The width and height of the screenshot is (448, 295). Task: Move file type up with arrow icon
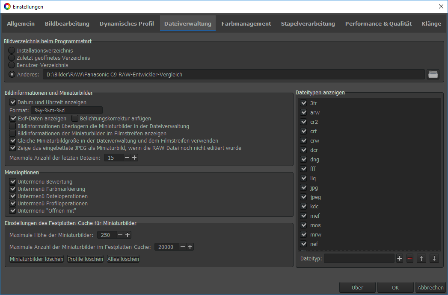421,258
